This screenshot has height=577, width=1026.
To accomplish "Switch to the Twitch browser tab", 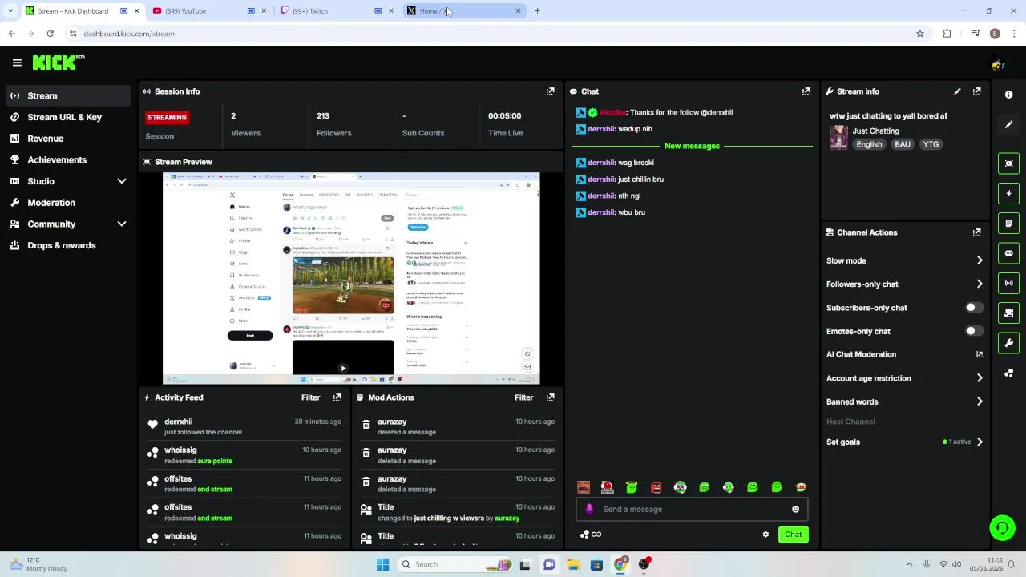I will point(337,10).
